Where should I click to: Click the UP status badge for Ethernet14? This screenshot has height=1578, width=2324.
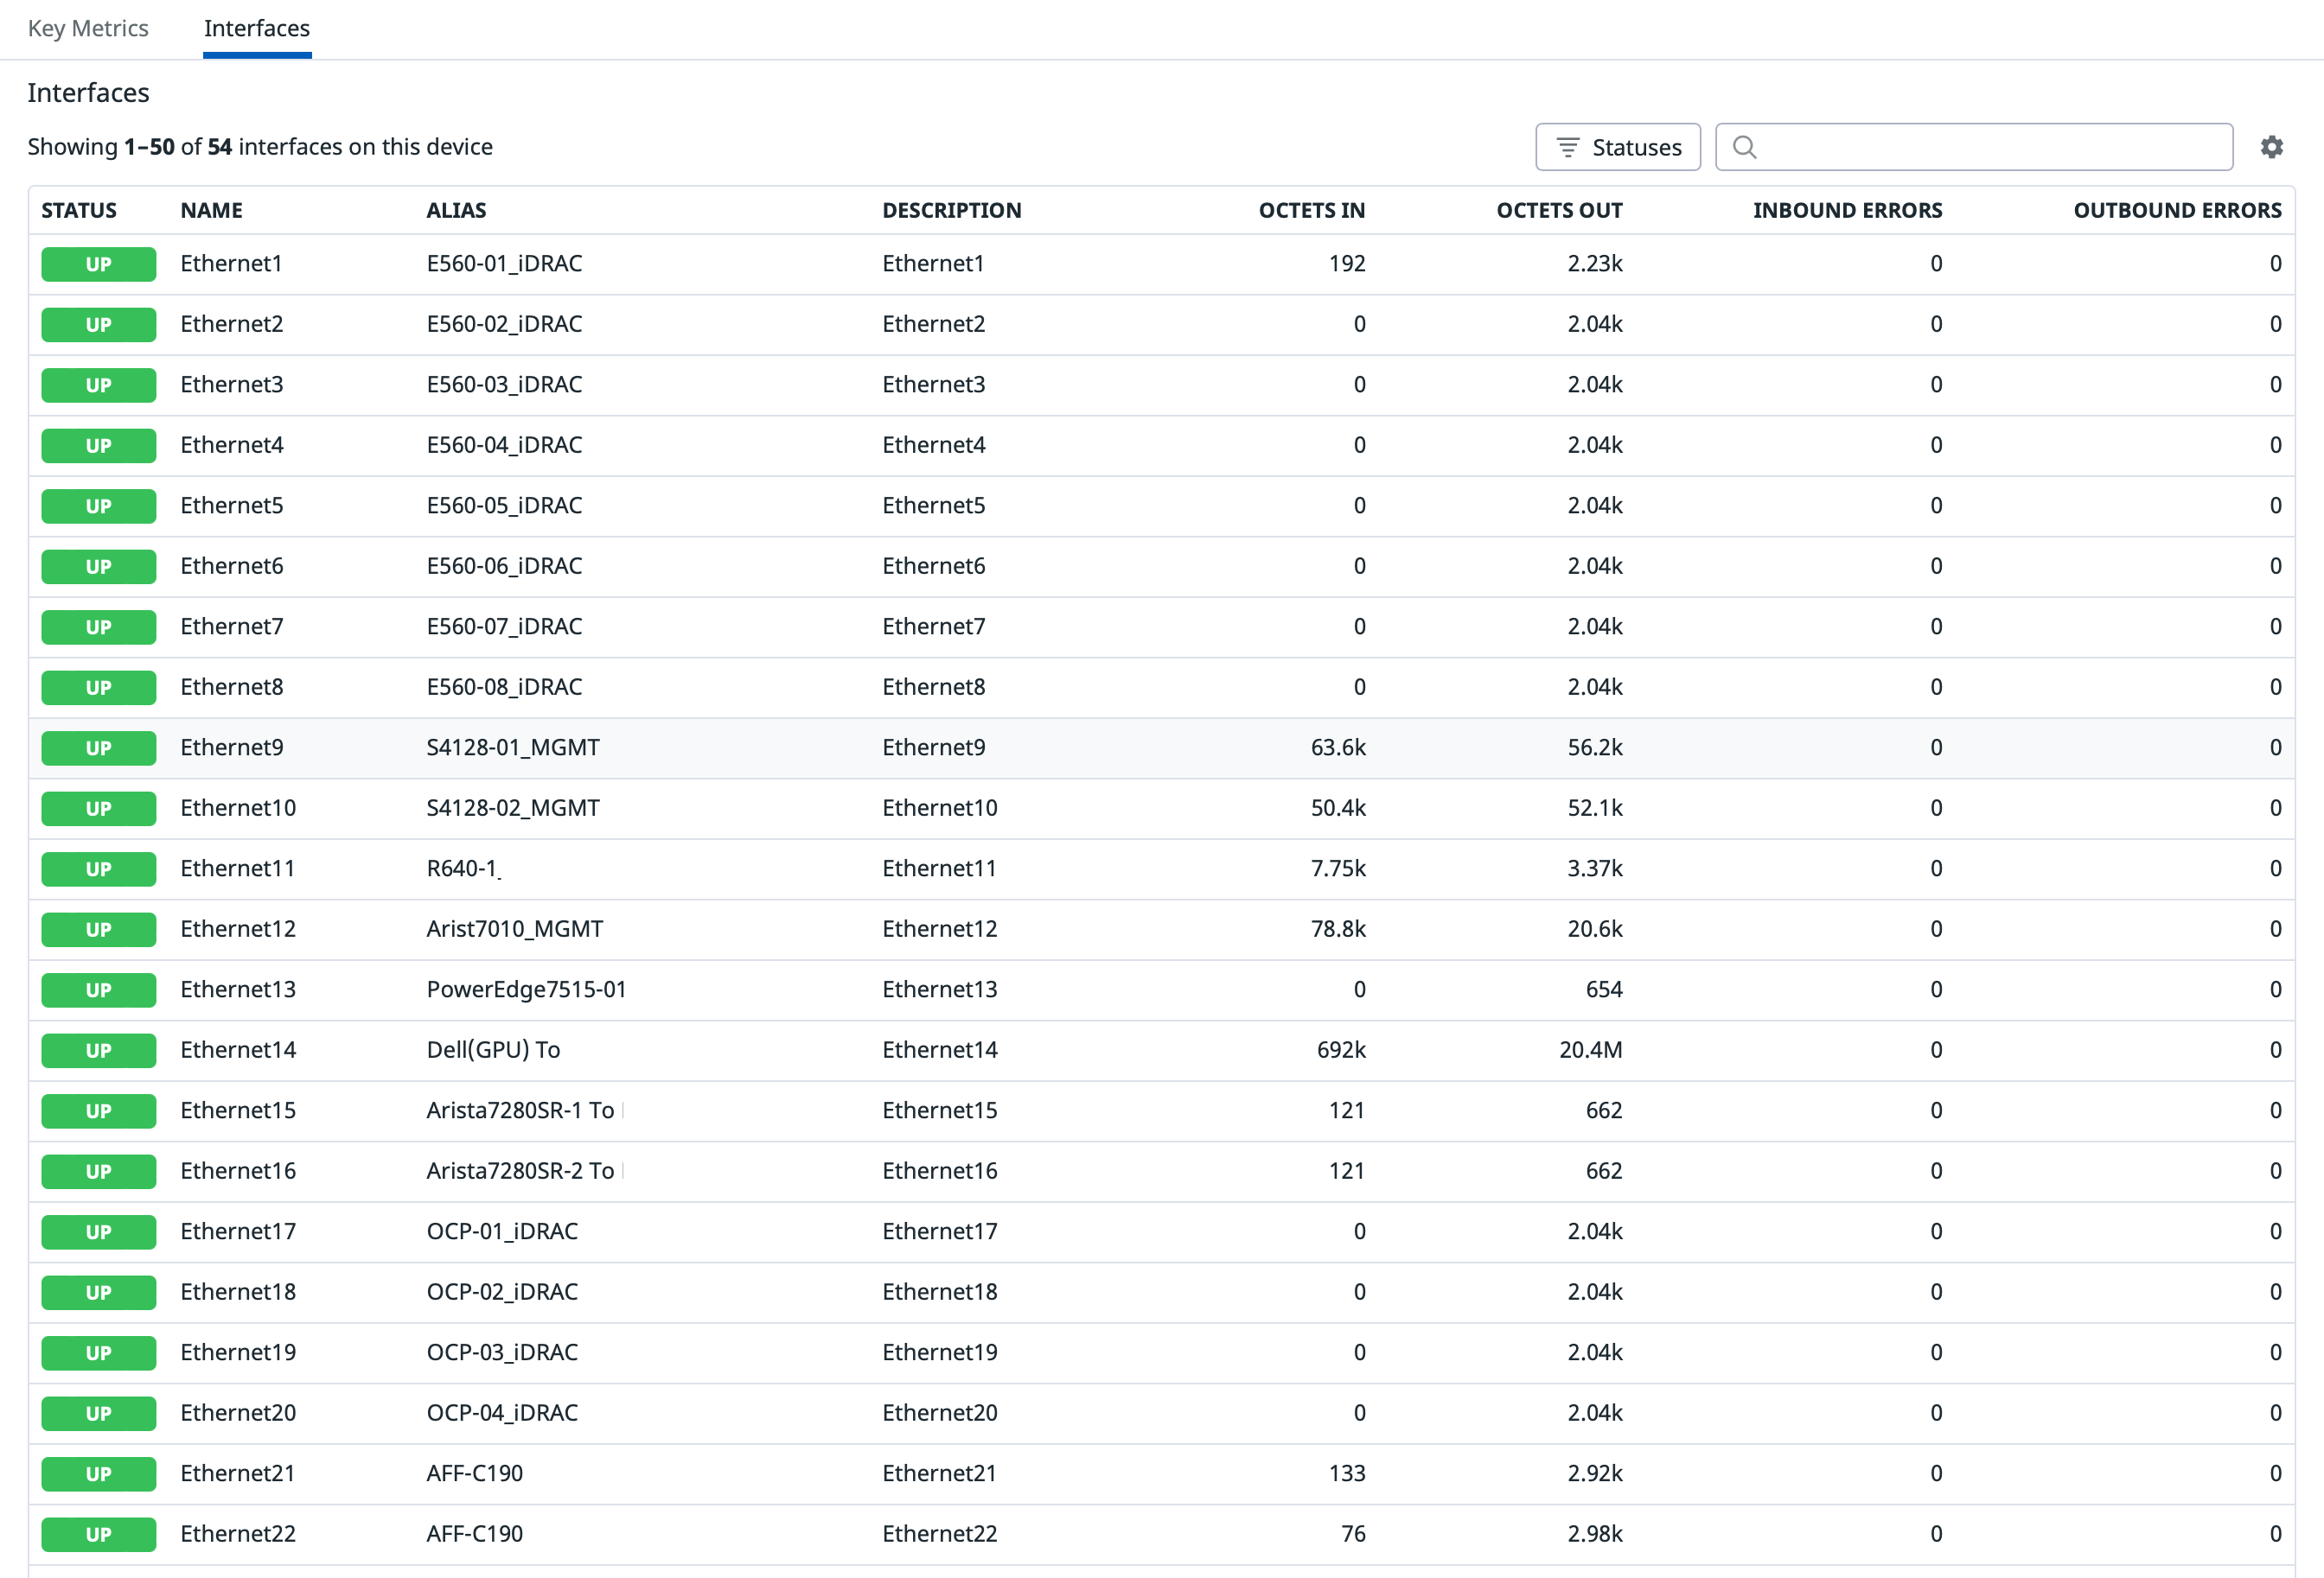[x=98, y=1050]
